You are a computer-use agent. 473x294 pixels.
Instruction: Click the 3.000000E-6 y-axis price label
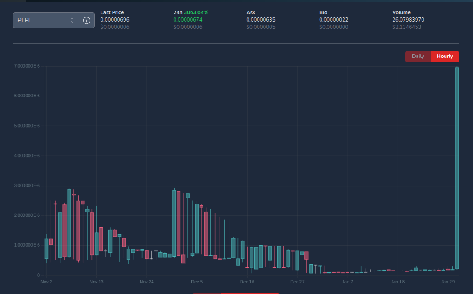tap(27, 186)
